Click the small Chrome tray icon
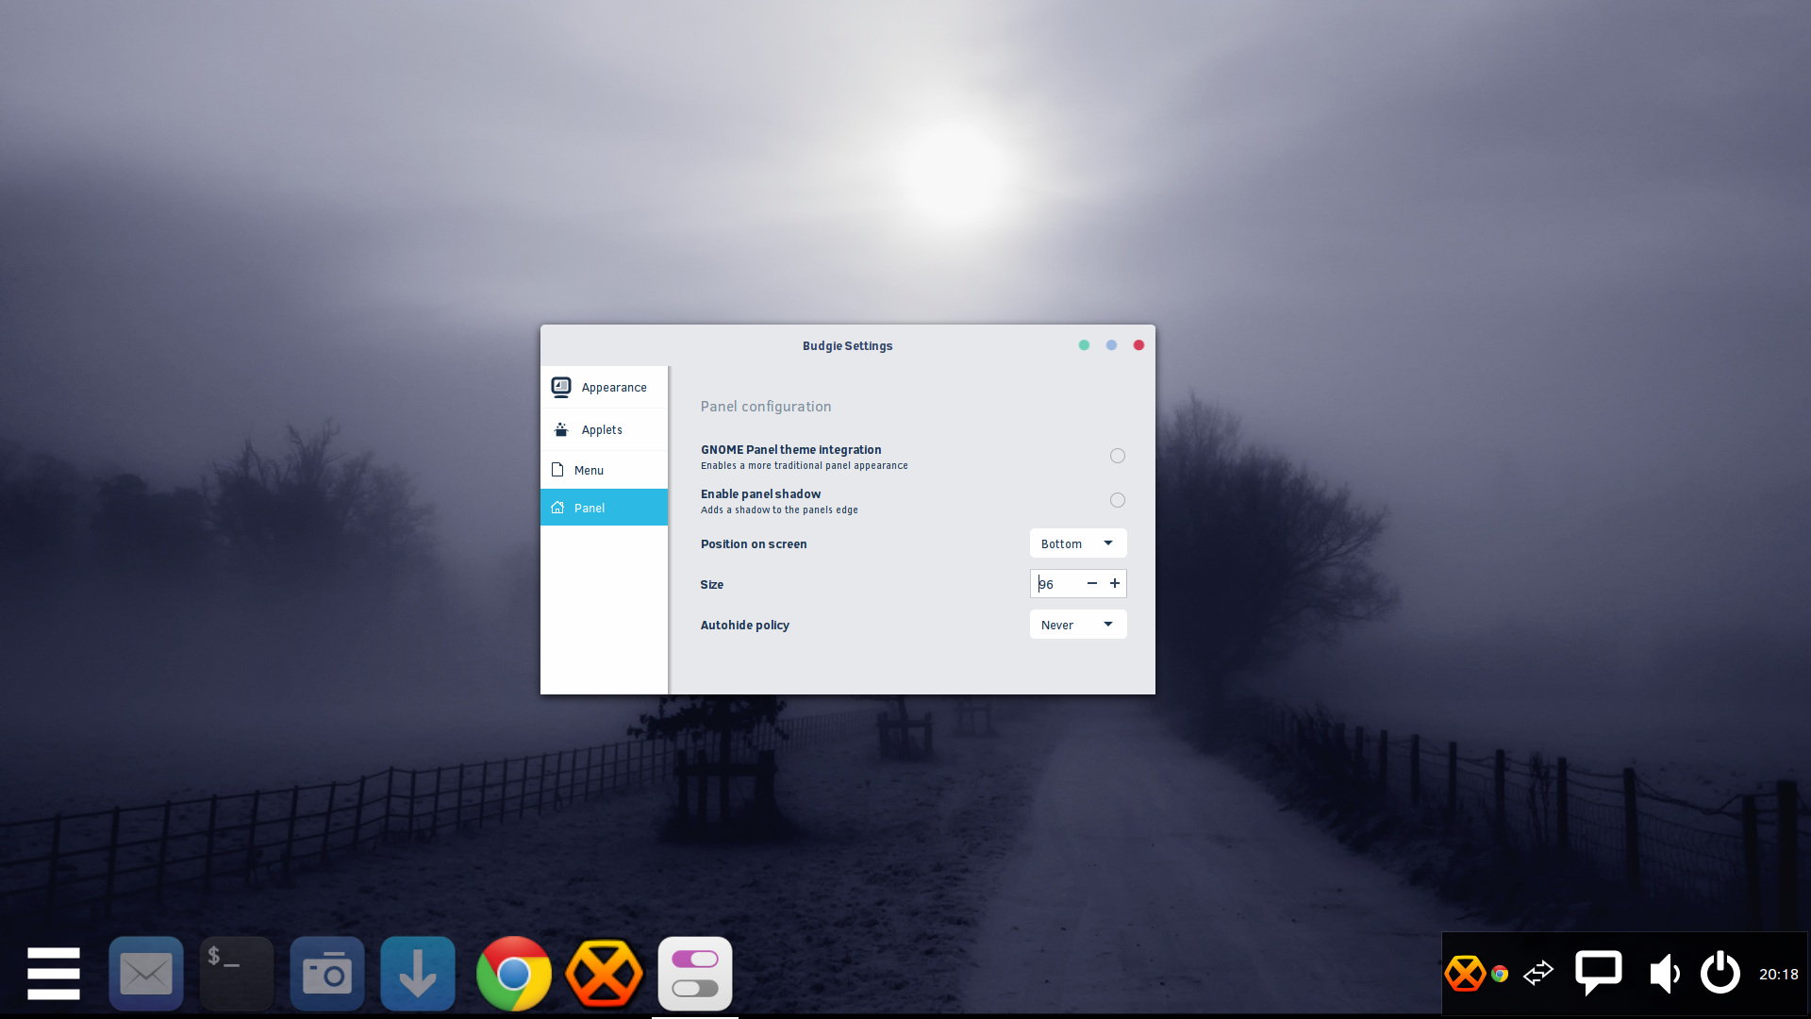Image resolution: width=1811 pixels, height=1019 pixels. click(x=1500, y=974)
